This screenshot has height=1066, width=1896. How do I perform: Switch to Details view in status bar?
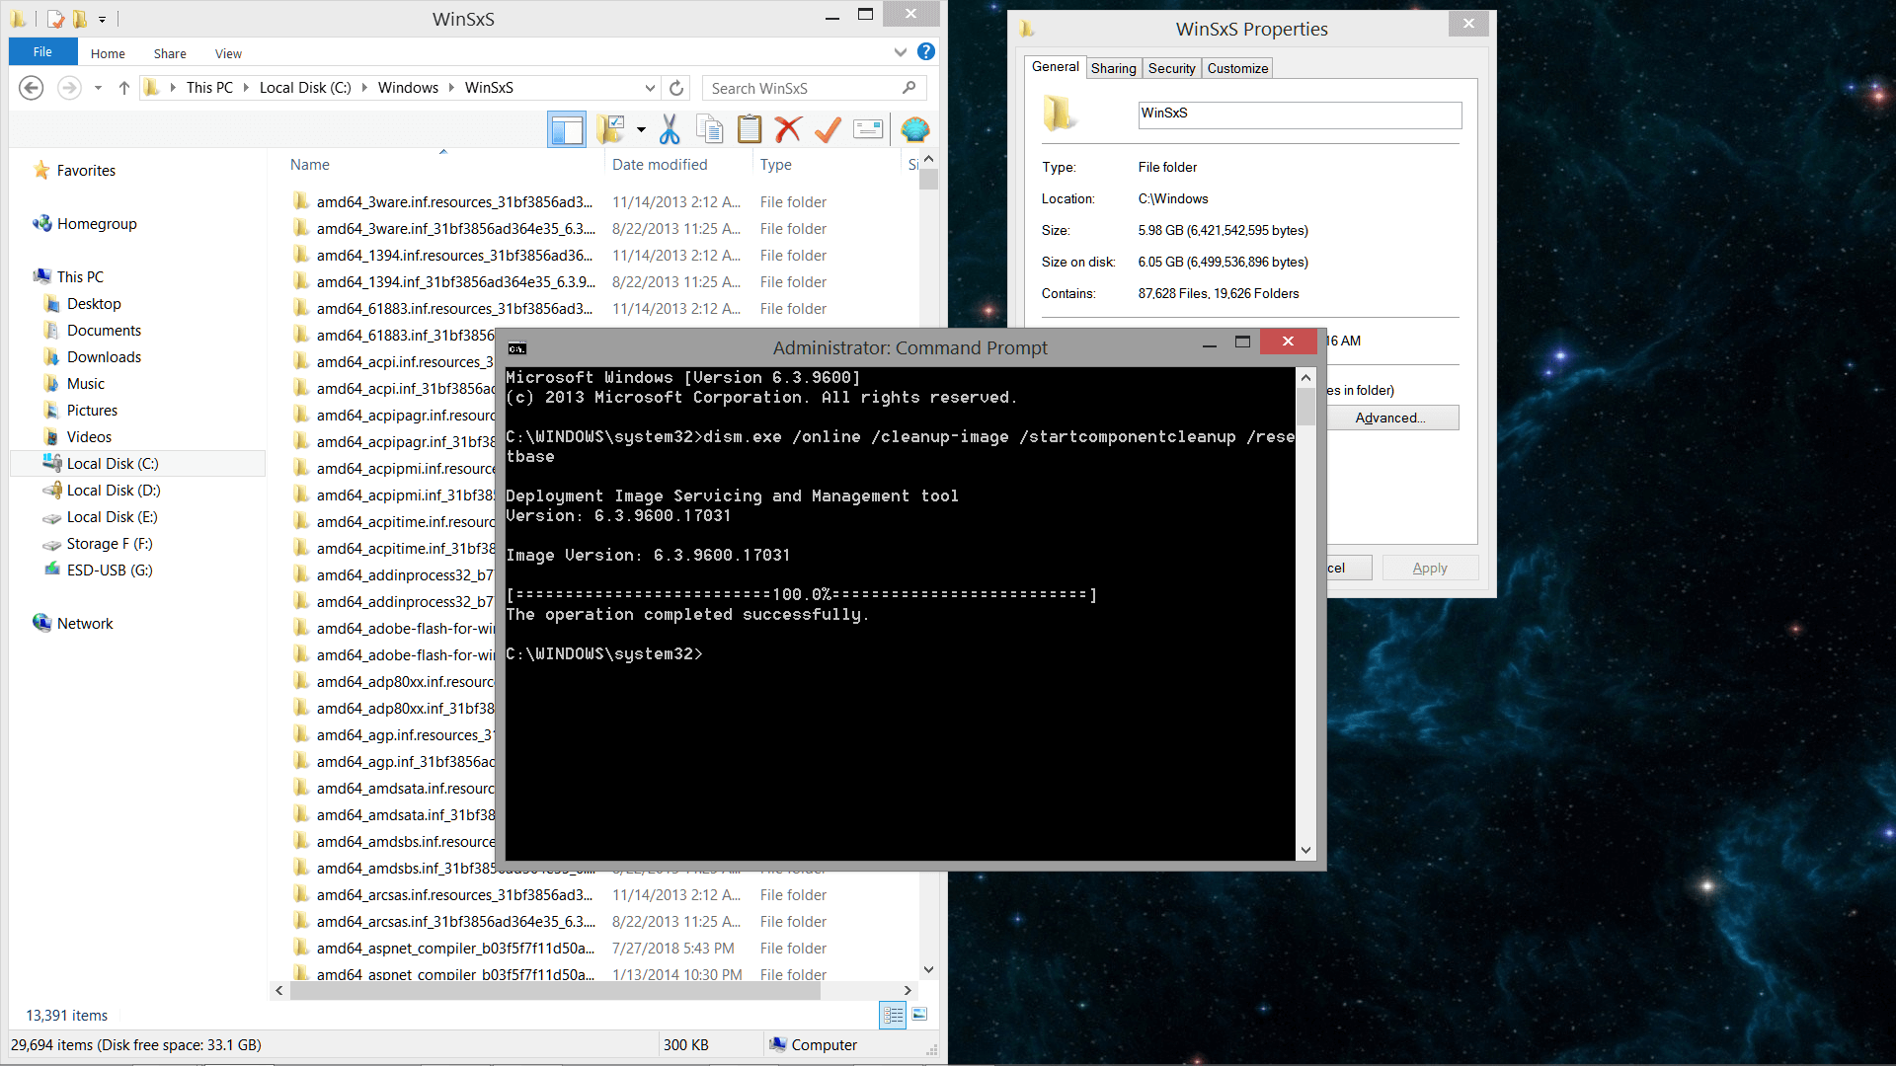[893, 1015]
